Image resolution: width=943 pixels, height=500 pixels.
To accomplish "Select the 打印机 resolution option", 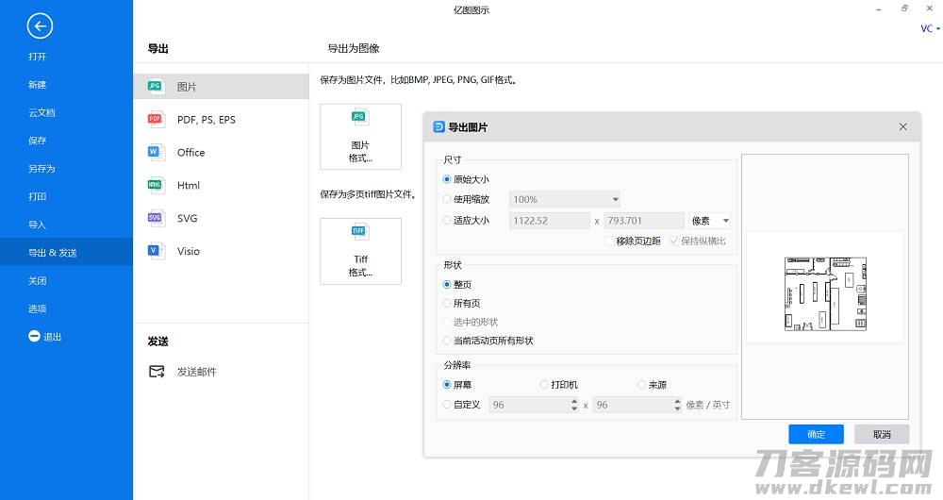I will [x=544, y=385].
